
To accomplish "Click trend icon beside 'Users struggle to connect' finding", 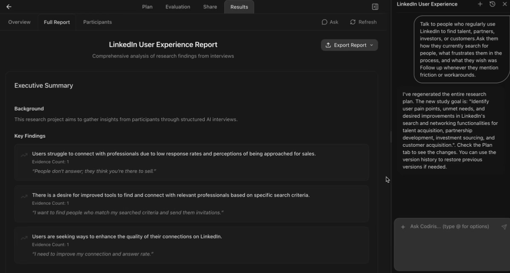I will click(24, 155).
